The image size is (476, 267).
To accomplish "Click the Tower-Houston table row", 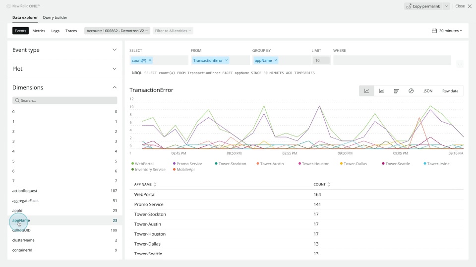I will point(297,234).
